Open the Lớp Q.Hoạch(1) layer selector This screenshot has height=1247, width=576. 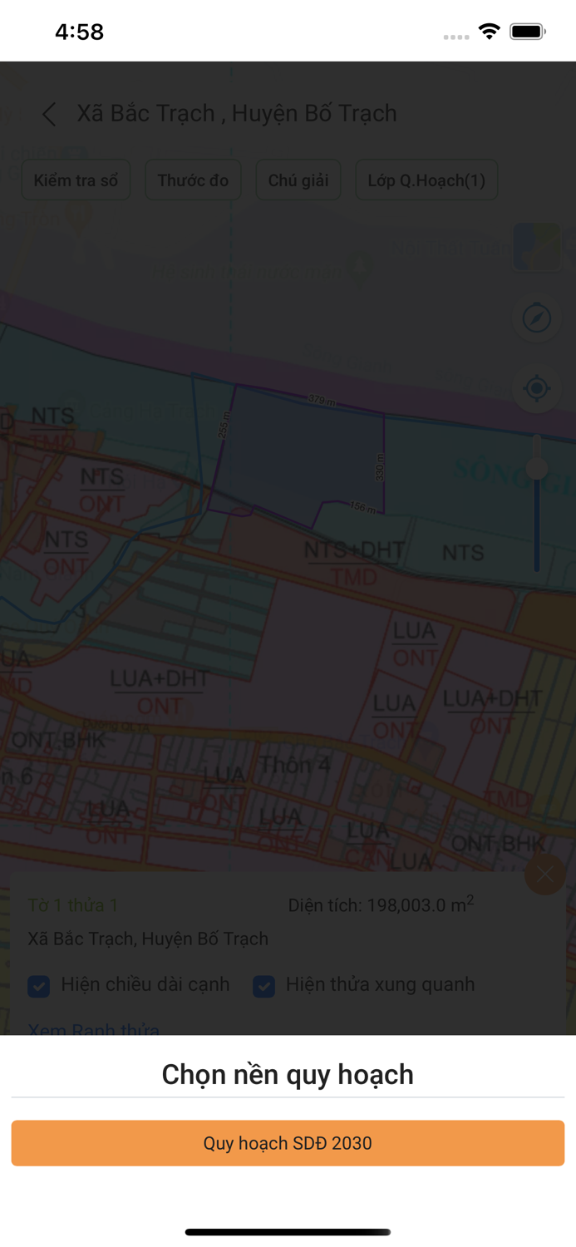tap(426, 180)
